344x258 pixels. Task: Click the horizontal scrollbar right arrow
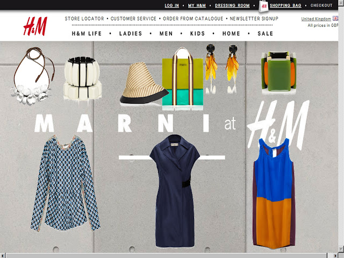coord(335,256)
